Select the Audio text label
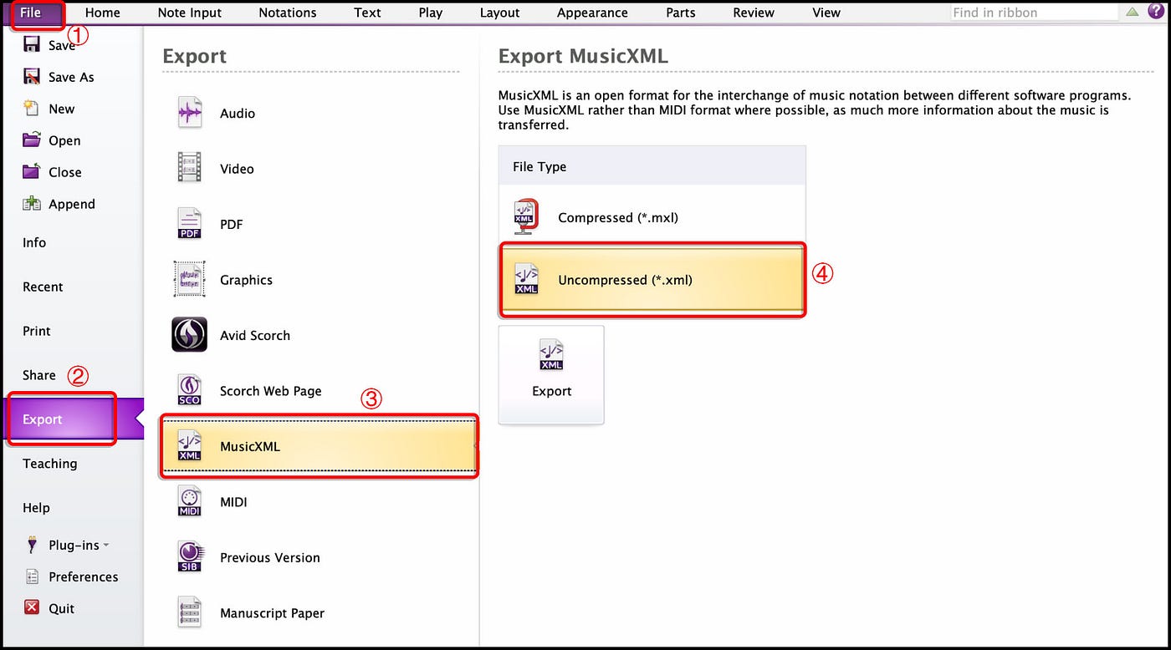Screen dimensions: 1171x650 238,114
